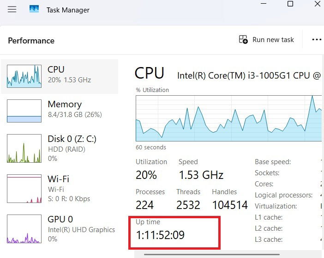Select the Wi-Fi performance entry
324x258 pixels.
coord(60,189)
